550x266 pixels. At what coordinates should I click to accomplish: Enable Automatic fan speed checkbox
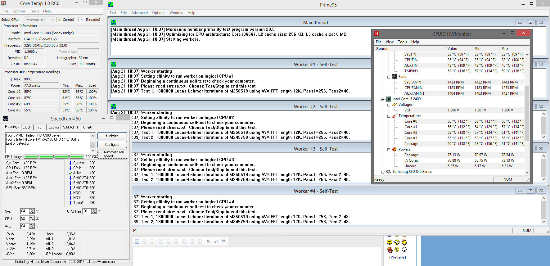(x=100, y=154)
